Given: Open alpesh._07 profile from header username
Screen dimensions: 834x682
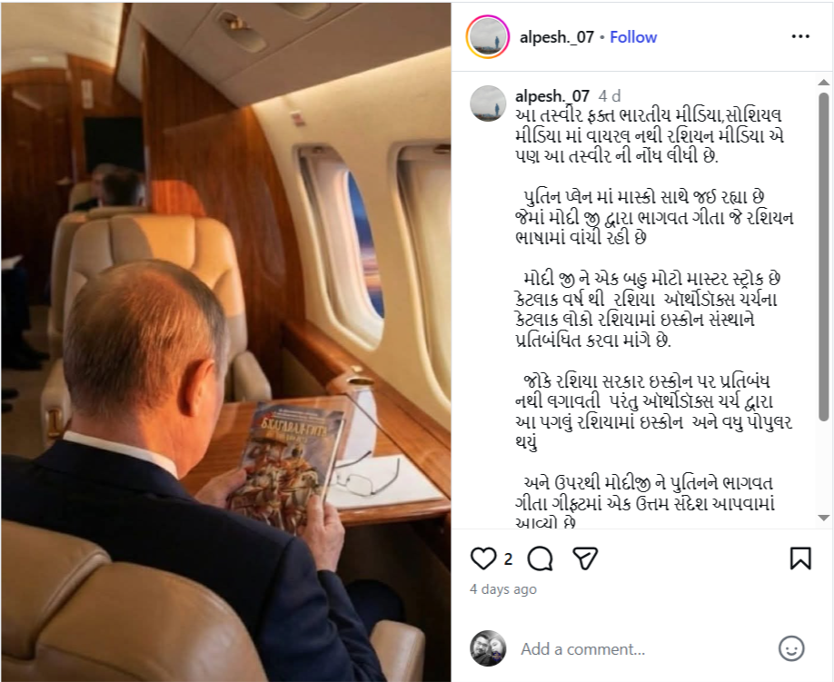Looking at the screenshot, I should point(556,37).
